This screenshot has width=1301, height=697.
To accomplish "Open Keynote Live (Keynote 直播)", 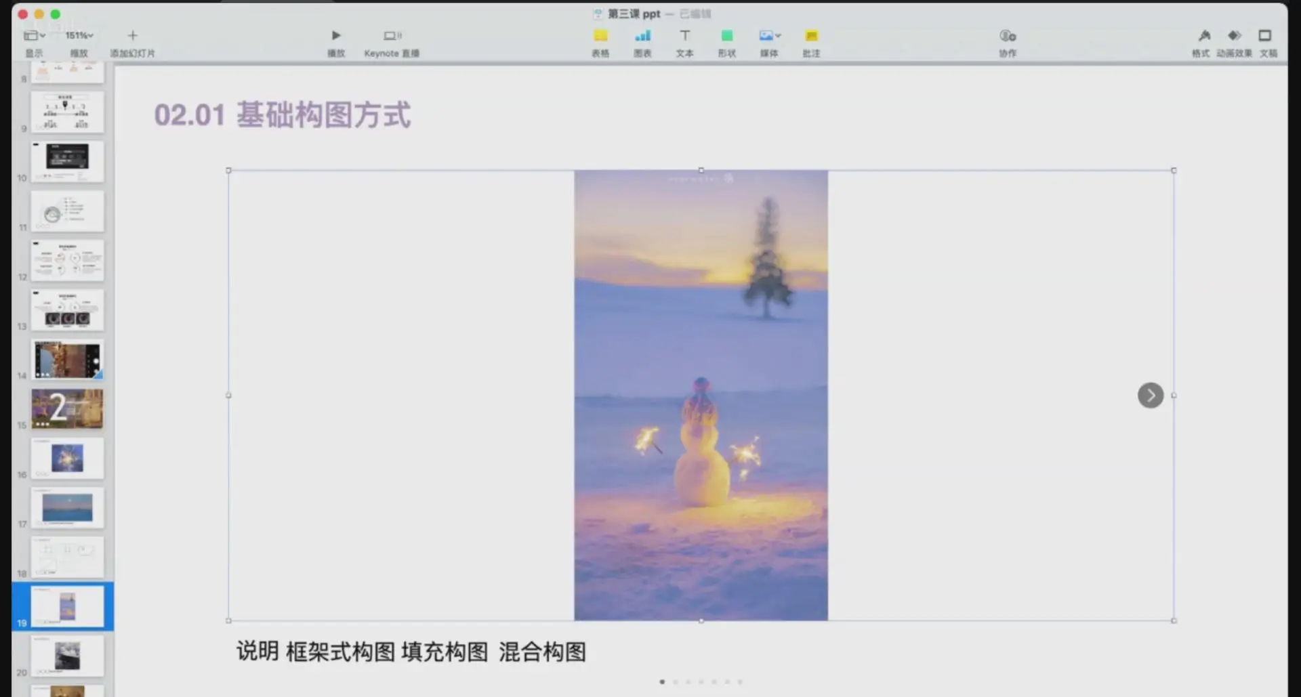I will pos(392,35).
